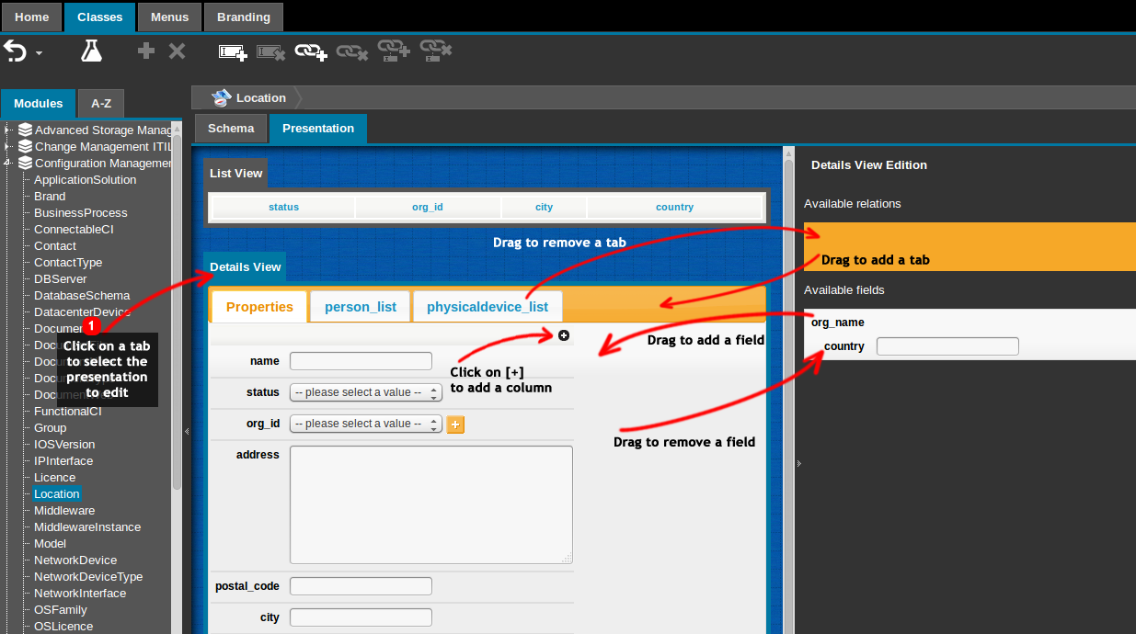Select the person_list tab in Details View
The width and height of the screenshot is (1136, 634).
point(360,307)
